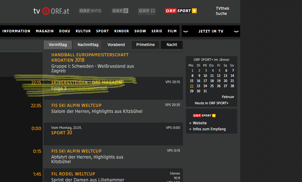Open the SPORT menu
Screen dimensions: 302x182
pos(102,31)
